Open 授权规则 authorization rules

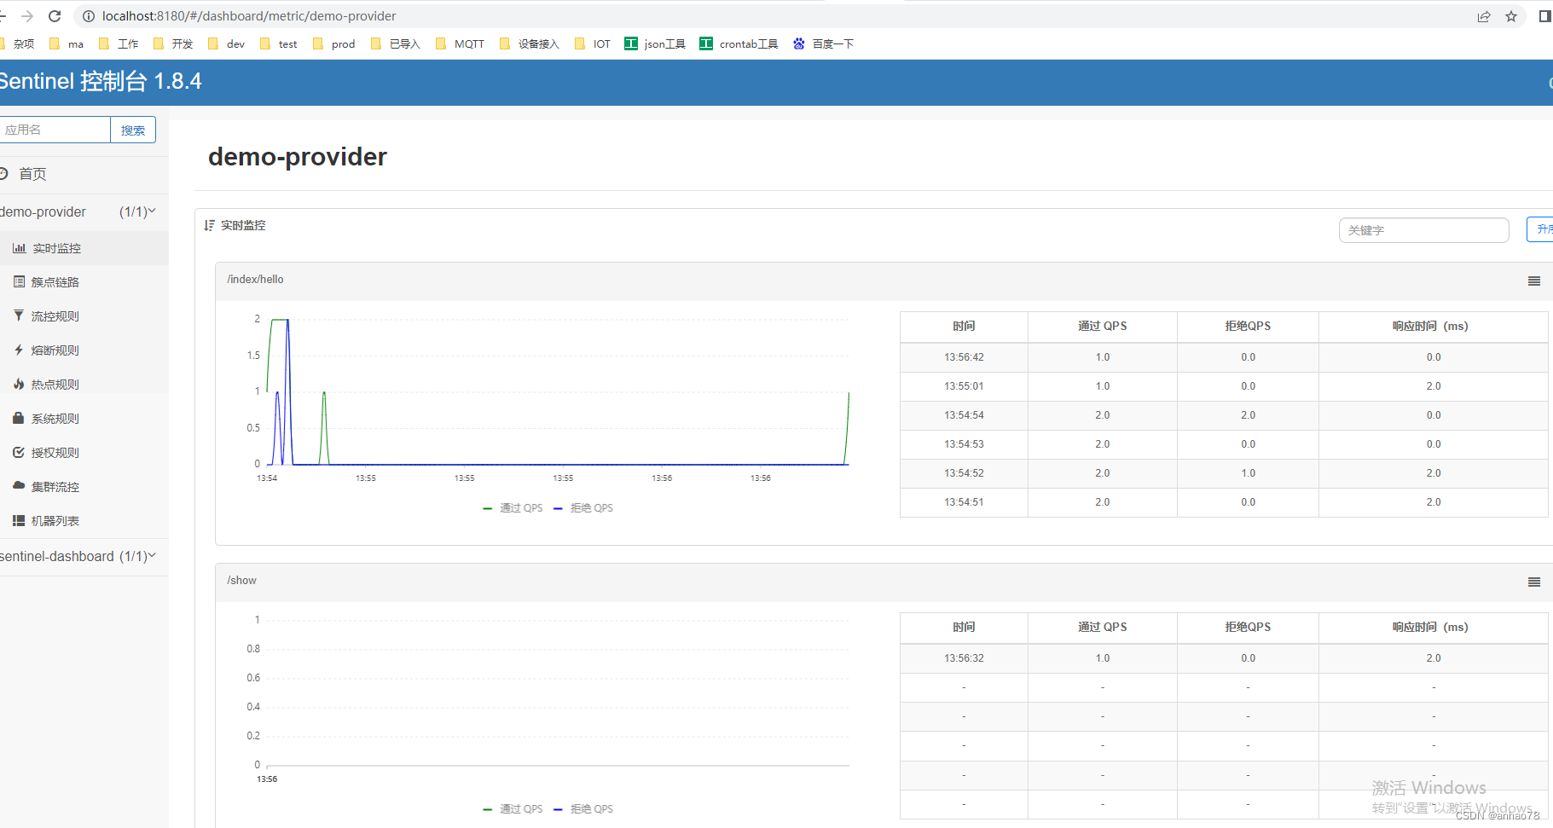pyautogui.click(x=55, y=452)
